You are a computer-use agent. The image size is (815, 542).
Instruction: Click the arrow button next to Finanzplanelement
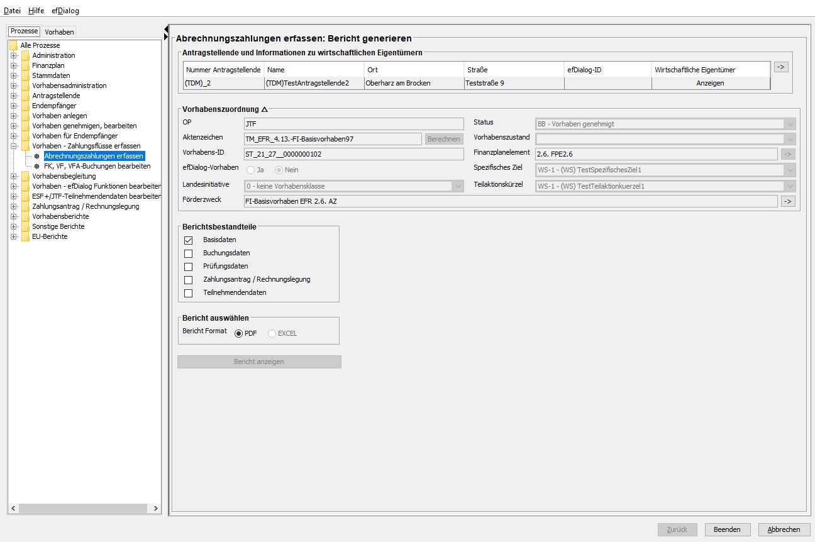pos(788,154)
